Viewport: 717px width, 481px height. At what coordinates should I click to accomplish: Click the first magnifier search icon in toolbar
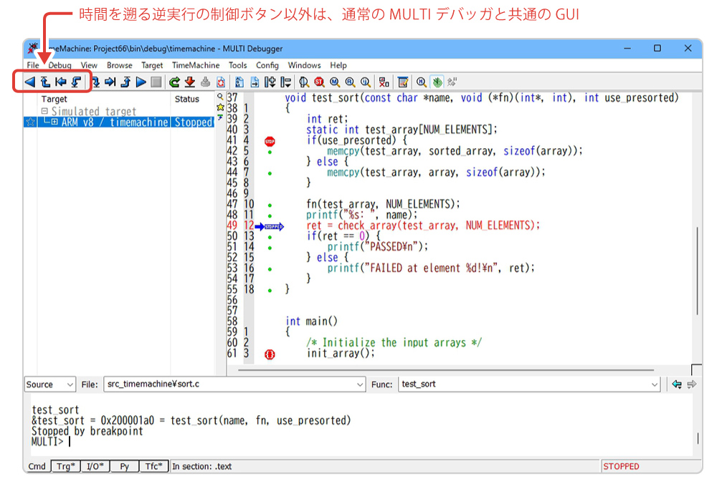coord(303,82)
